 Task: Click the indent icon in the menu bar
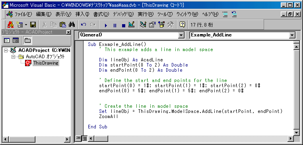[x=225, y=14]
